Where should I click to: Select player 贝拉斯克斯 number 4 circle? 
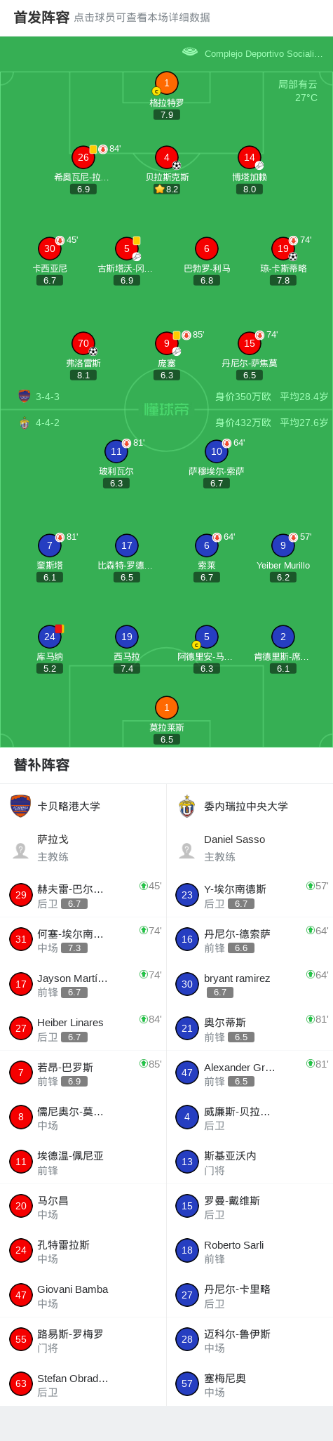click(x=167, y=157)
